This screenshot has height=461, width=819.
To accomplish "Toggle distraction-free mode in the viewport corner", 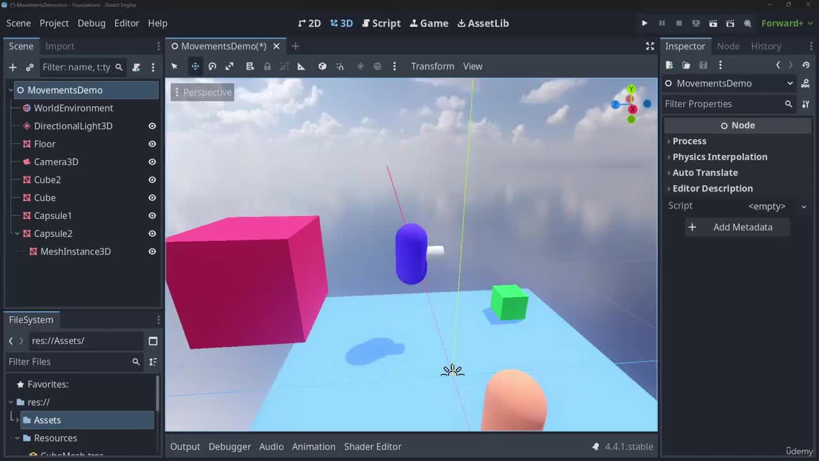I will click(x=650, y=46).
